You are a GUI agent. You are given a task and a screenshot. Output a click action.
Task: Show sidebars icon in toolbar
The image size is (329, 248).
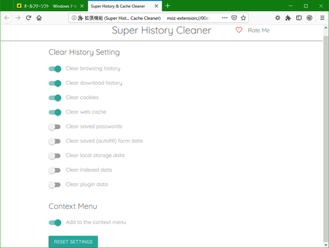click(x=299, y=18)
